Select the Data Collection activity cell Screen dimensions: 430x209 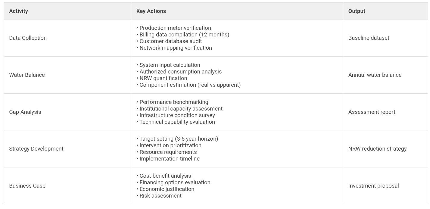tap(28, 38)
